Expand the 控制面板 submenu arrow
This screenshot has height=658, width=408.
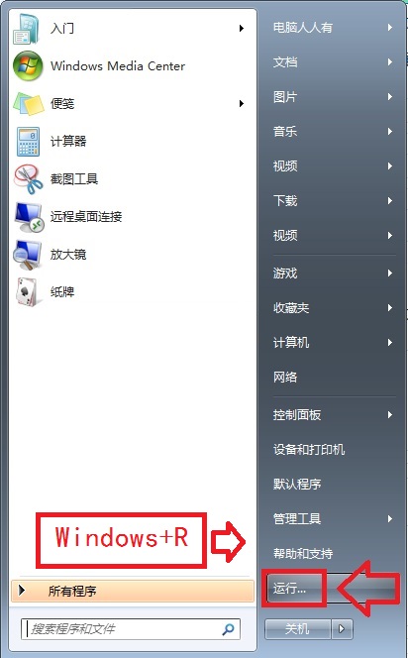coord(390,414)
